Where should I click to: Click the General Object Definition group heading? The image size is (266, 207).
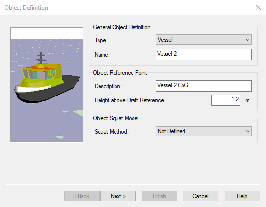tap(121, 27)
